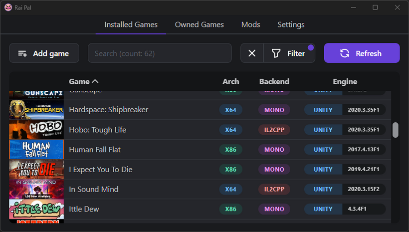Sort games by Engine column

point(345,81)
